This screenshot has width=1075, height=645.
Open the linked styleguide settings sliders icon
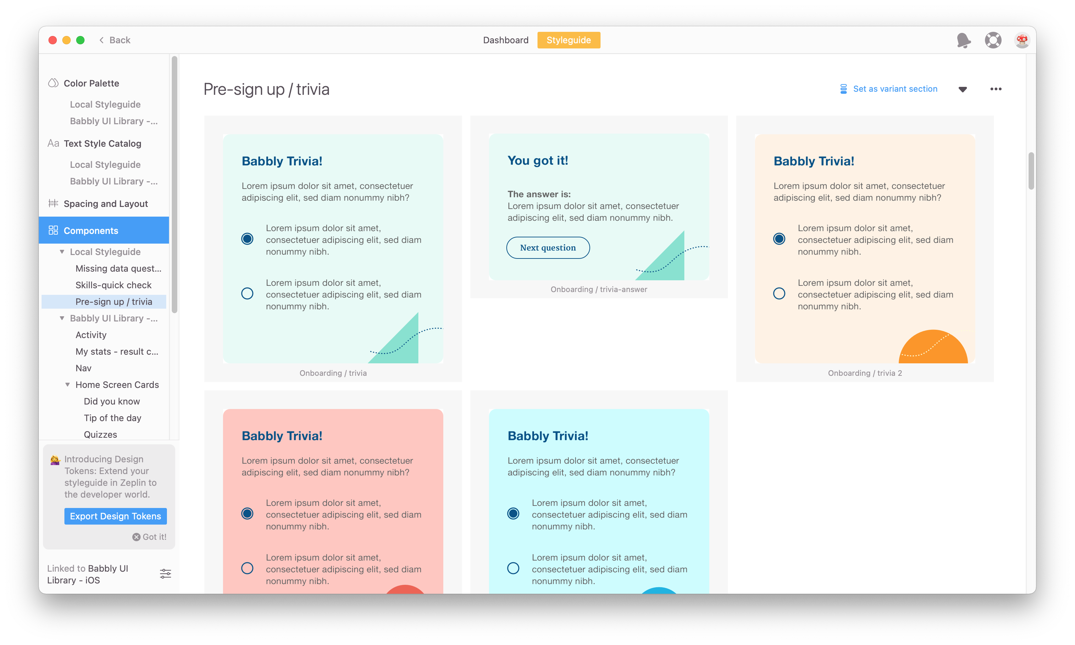(165, 574)
